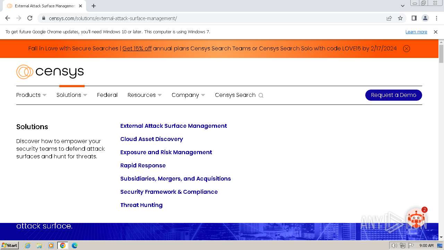Share this page via share icon
Screen dimensions: 444x250
[389, 18]
